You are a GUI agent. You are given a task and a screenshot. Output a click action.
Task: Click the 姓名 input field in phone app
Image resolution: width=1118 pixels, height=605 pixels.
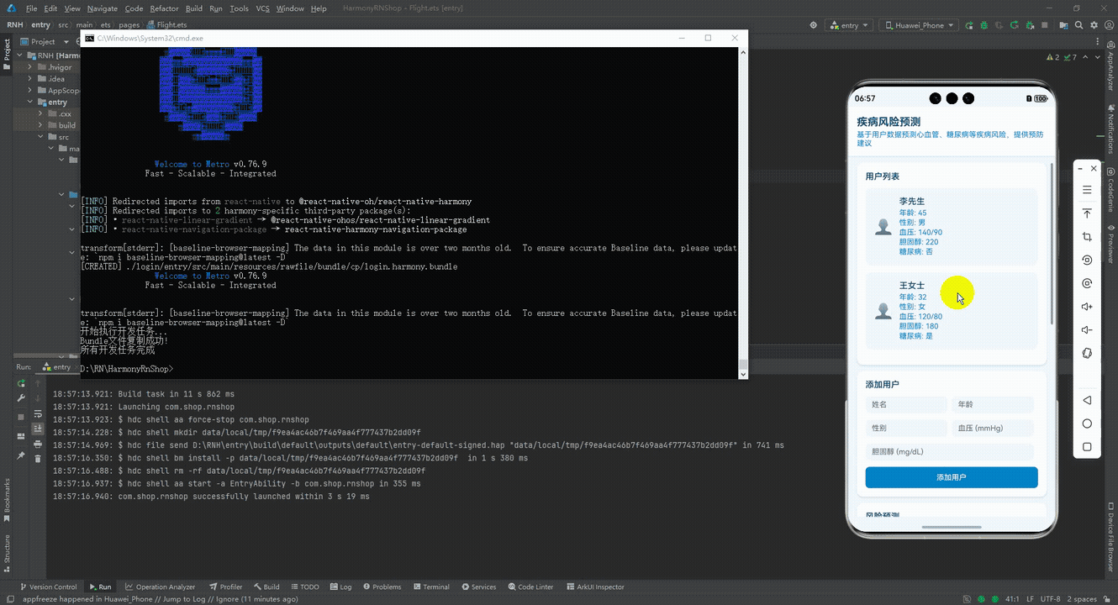(906, 404)
